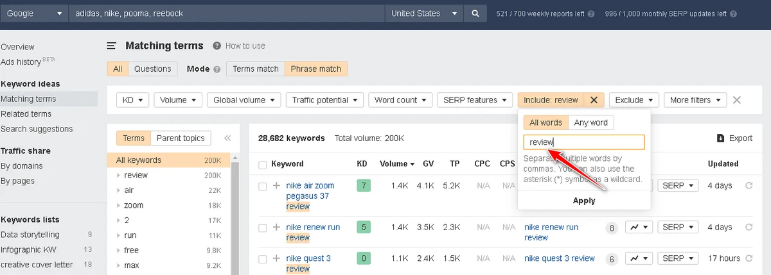Open the United States country dropdown

(425, 13)
